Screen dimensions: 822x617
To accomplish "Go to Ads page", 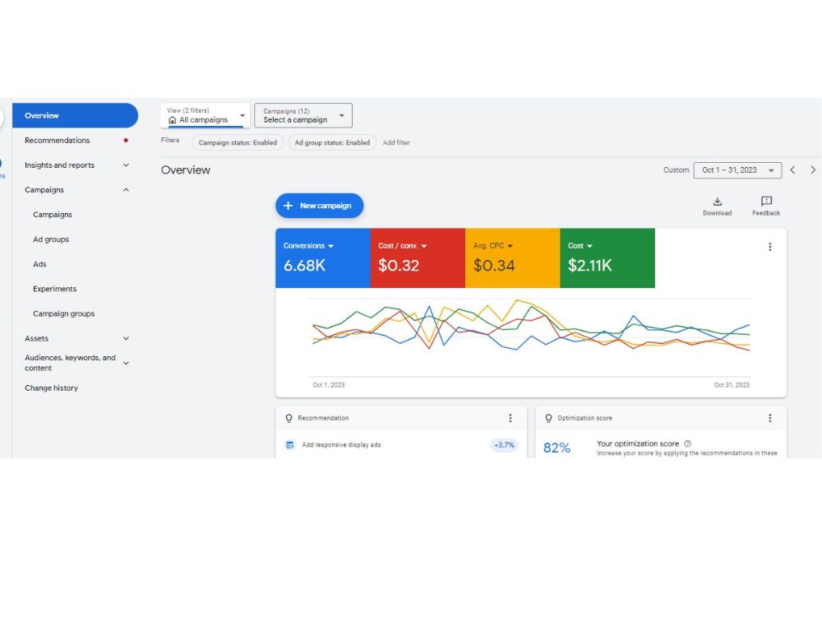I will (39, 264).
